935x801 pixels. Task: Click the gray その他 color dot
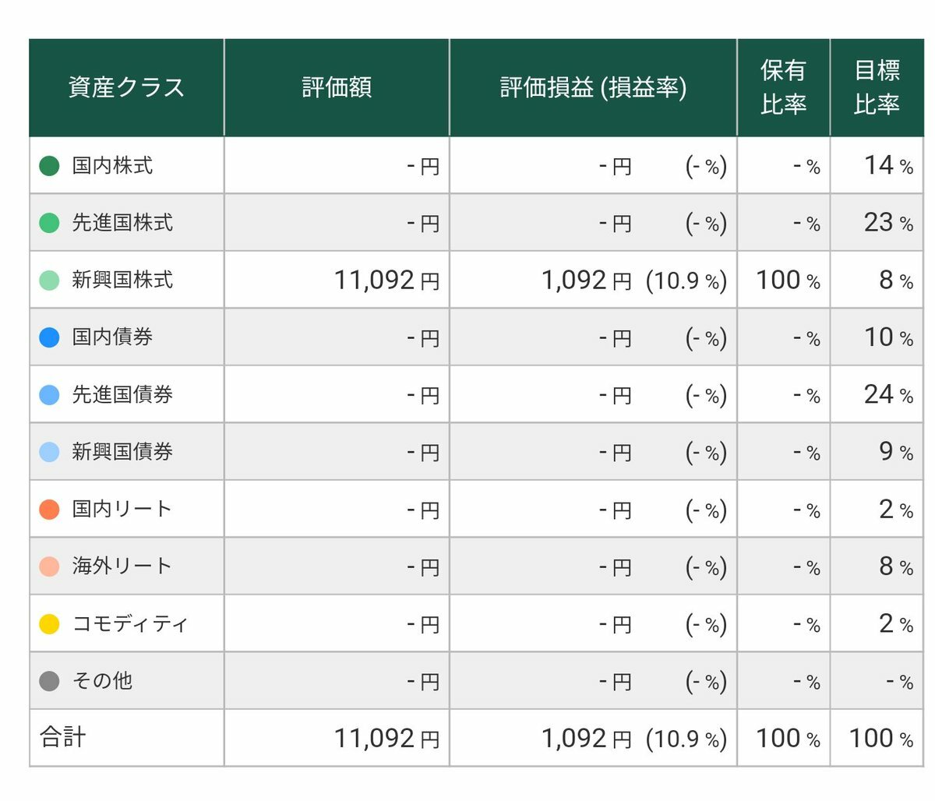[x=49, y=681]
